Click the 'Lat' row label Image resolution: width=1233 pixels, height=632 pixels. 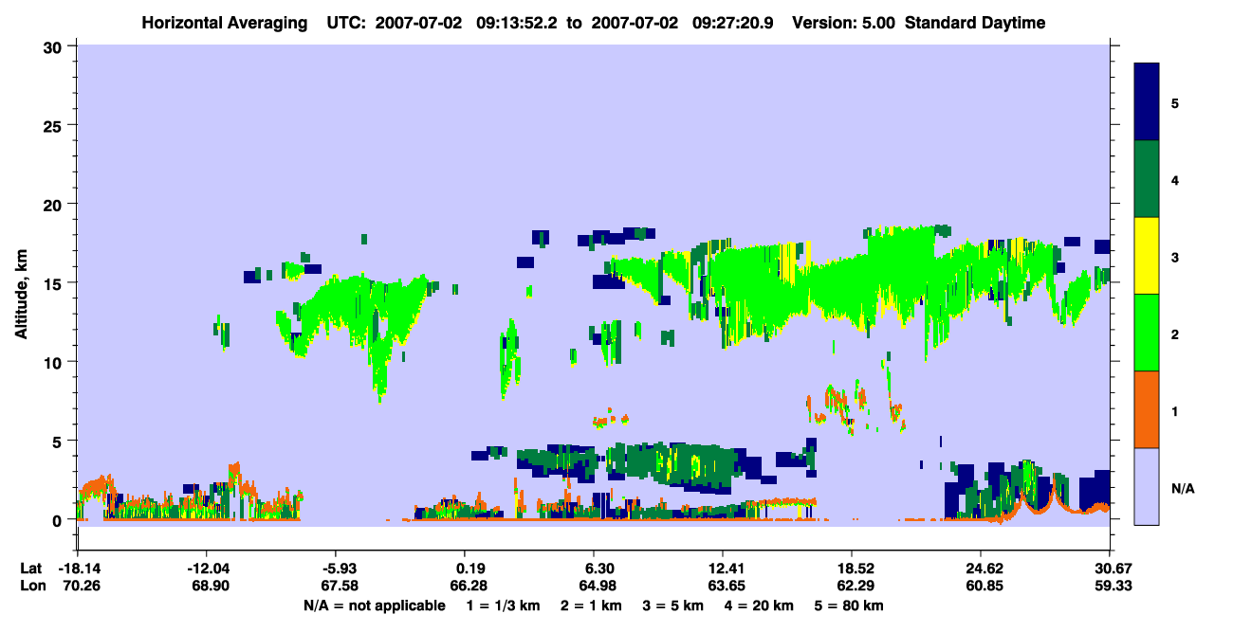tap(31, 569)
